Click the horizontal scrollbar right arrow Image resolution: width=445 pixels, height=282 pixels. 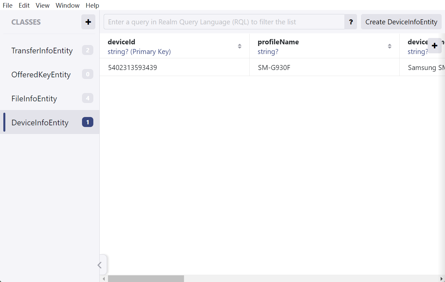441,278
